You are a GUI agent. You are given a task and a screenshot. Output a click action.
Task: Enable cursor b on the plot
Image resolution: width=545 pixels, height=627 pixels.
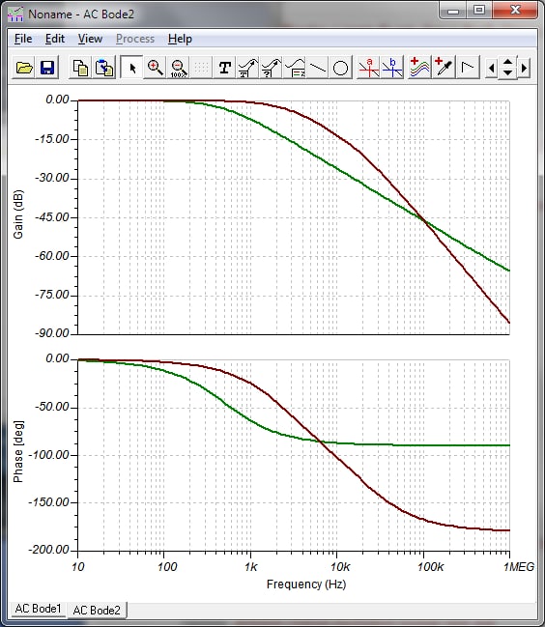point(392,68)
